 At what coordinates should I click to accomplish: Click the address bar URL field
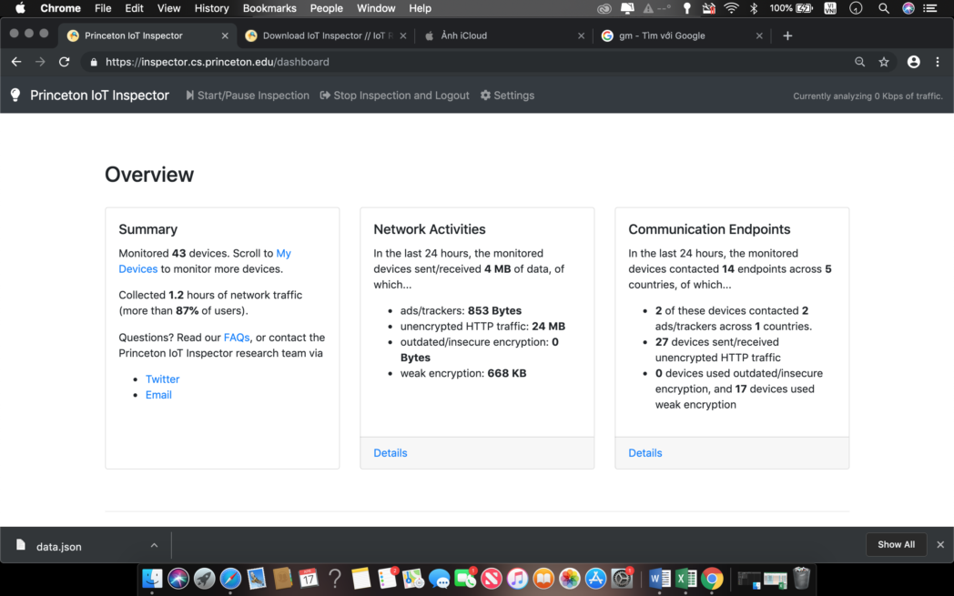(474, 62)
